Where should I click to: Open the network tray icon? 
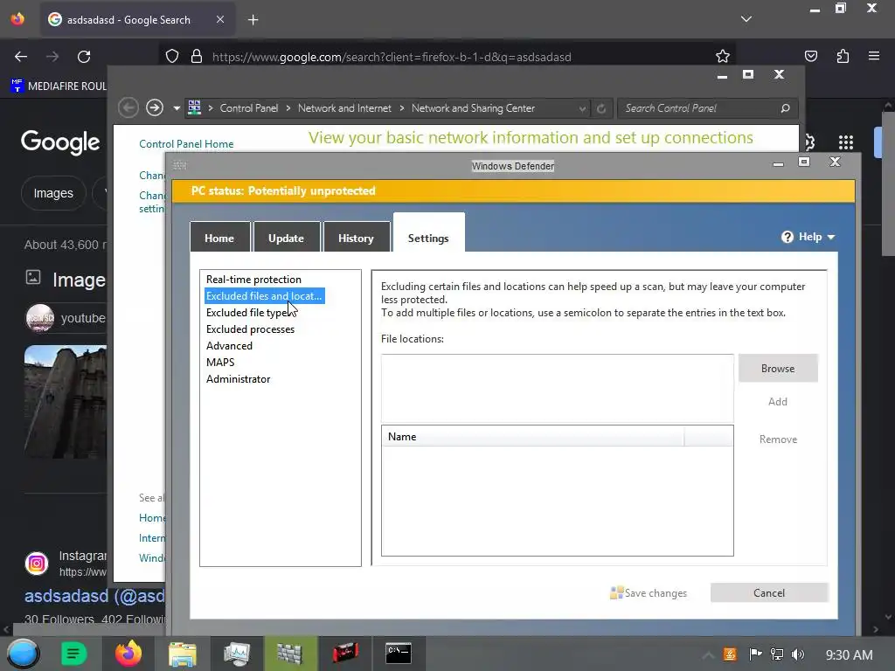777,654
